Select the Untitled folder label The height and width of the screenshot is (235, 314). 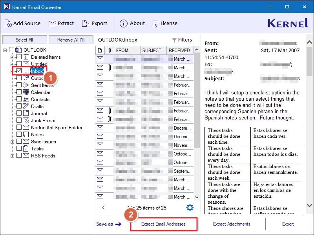[x=39, y=64]
